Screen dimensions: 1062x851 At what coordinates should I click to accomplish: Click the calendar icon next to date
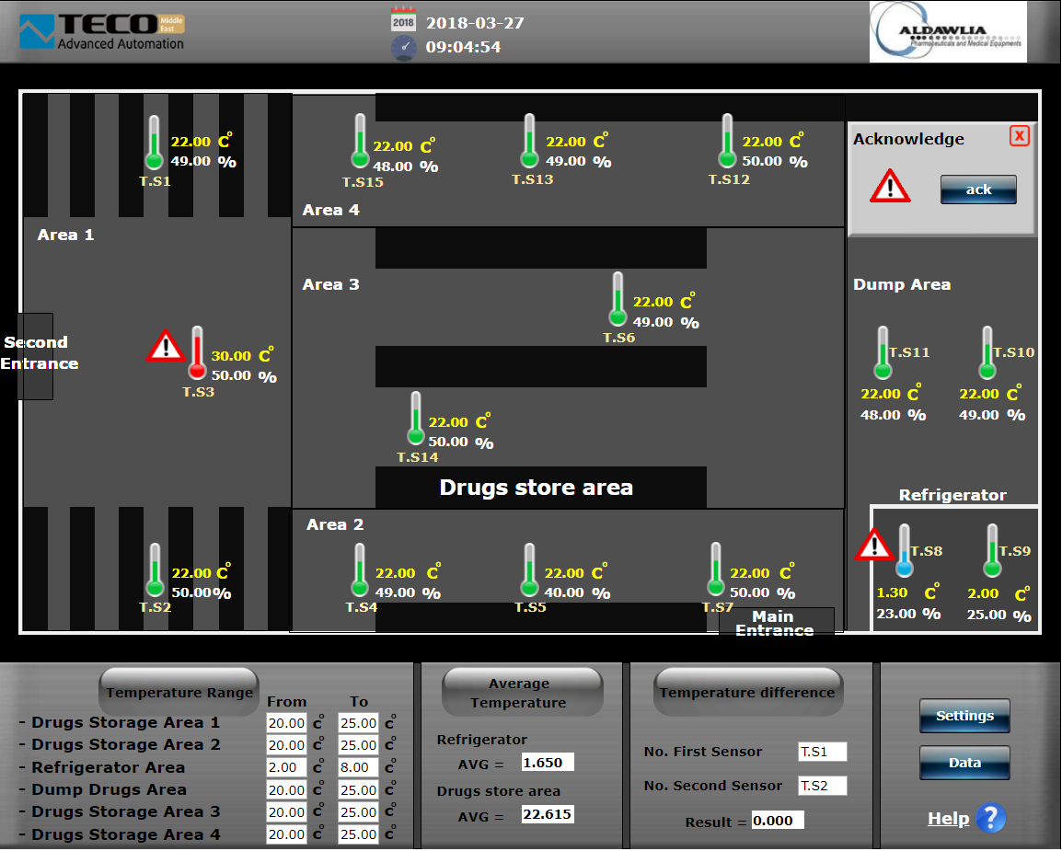403,21
